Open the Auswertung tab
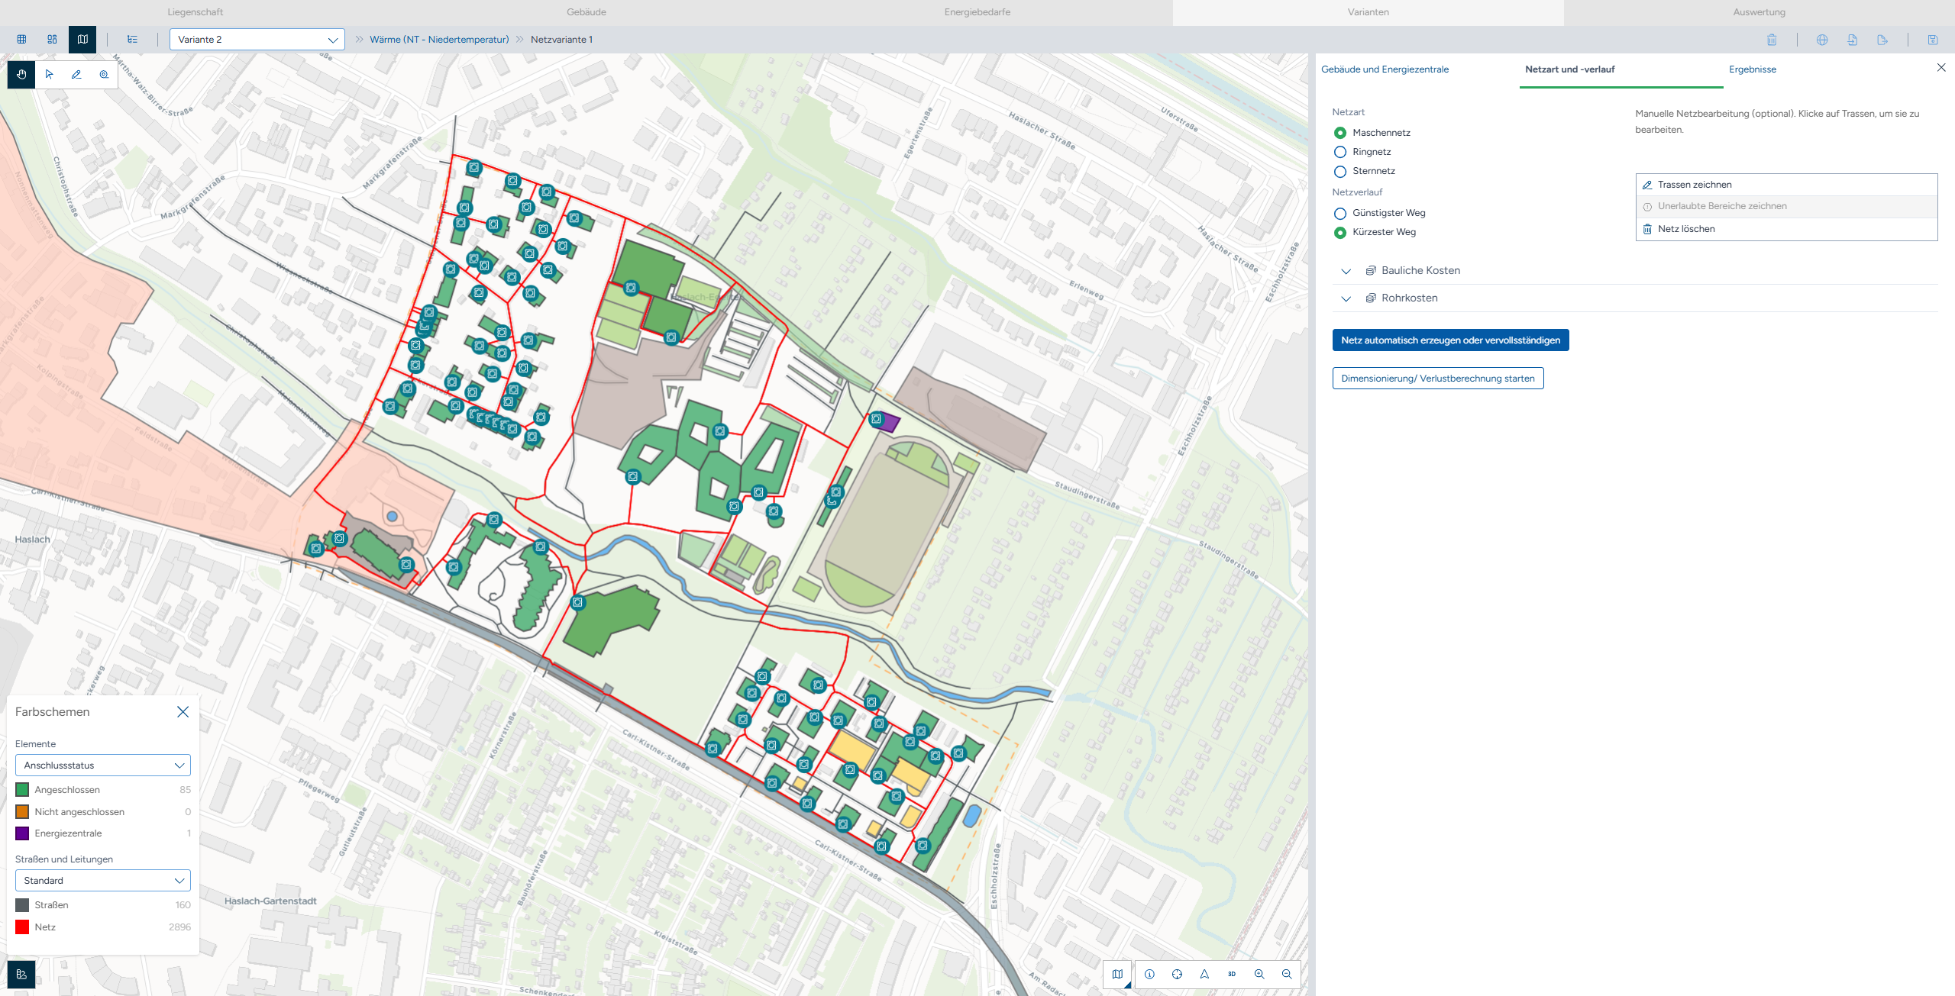Image resolution: width=1955 pixels, height=996 pixels. [x=1759, y=12]
